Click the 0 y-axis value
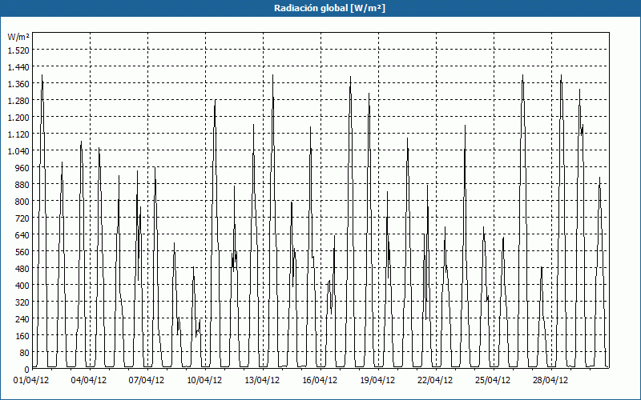The image size is (641, 400). [27, 370]
